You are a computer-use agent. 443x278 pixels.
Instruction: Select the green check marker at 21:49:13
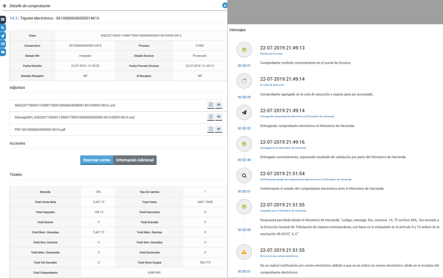(244, 50)
